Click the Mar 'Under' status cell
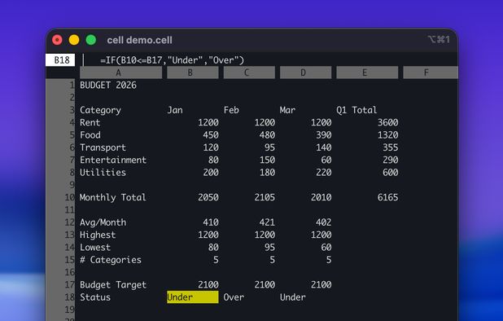The width and height of the screenshot is (503, 321). click(x=293, y=297)
